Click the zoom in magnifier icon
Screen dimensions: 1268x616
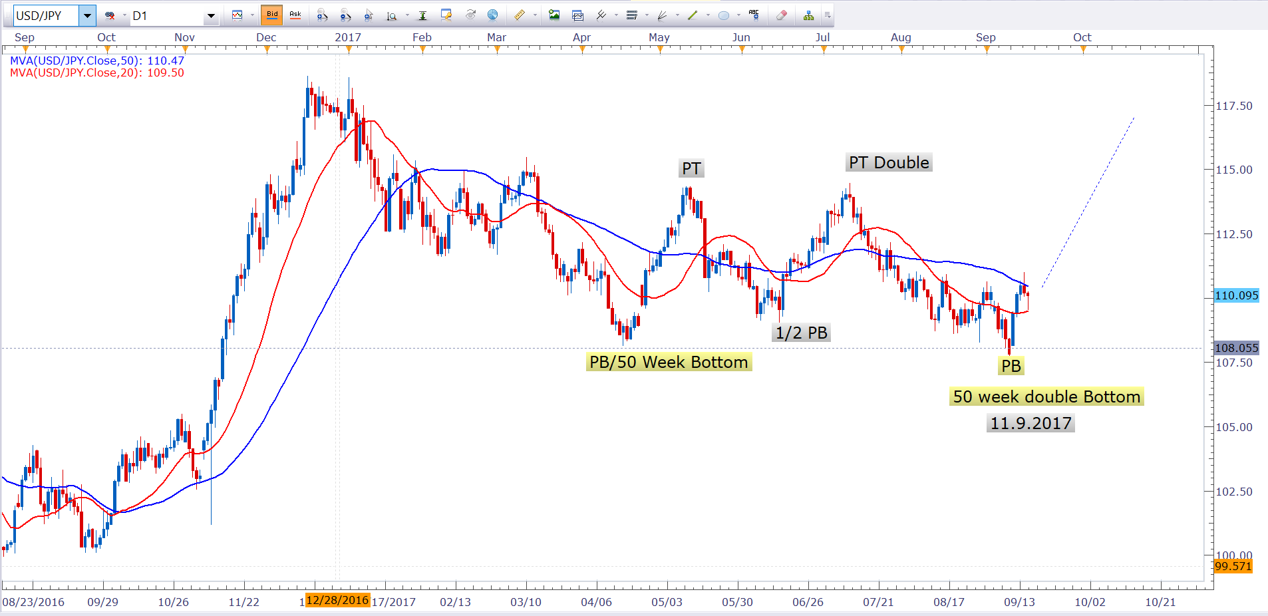(322, 15)
